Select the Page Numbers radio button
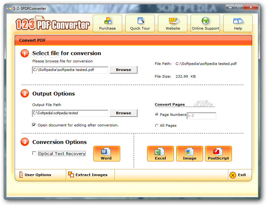 click(157, 114)
